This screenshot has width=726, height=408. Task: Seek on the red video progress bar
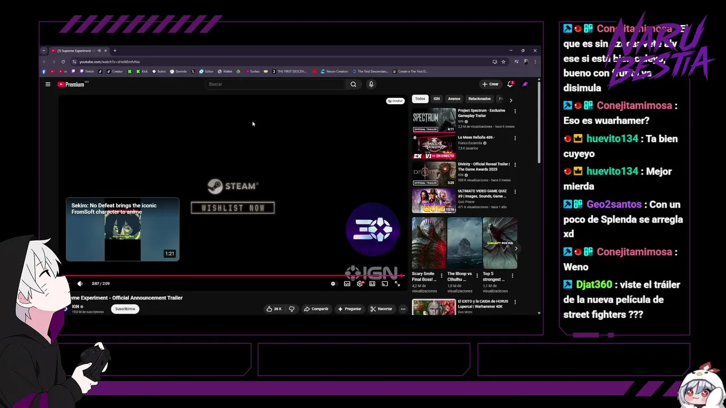233,276
